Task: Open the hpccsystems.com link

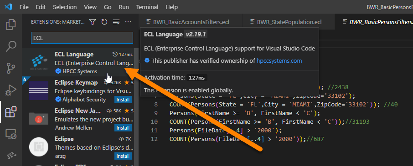Action: tap(279, 61)
